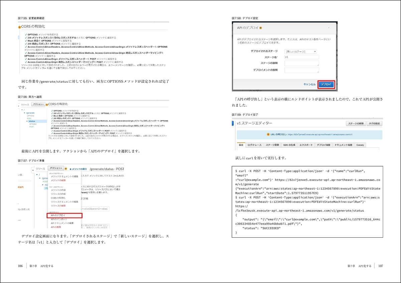Click the resource panel collapse arrow left of リソース in figure 7.57
Viewport: 401px width, 283px height.
coord(33,170)
